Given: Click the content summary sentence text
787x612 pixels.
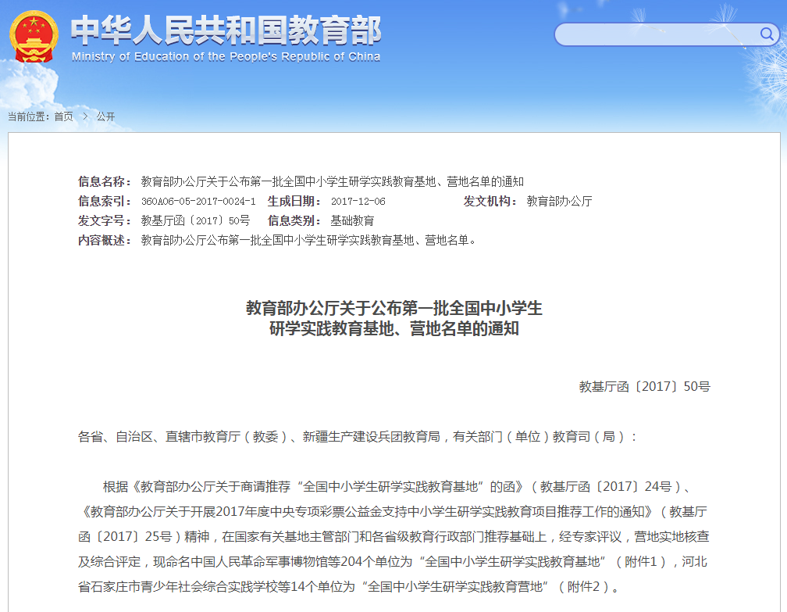Looking at the screenshot, I should pos(308,240).
